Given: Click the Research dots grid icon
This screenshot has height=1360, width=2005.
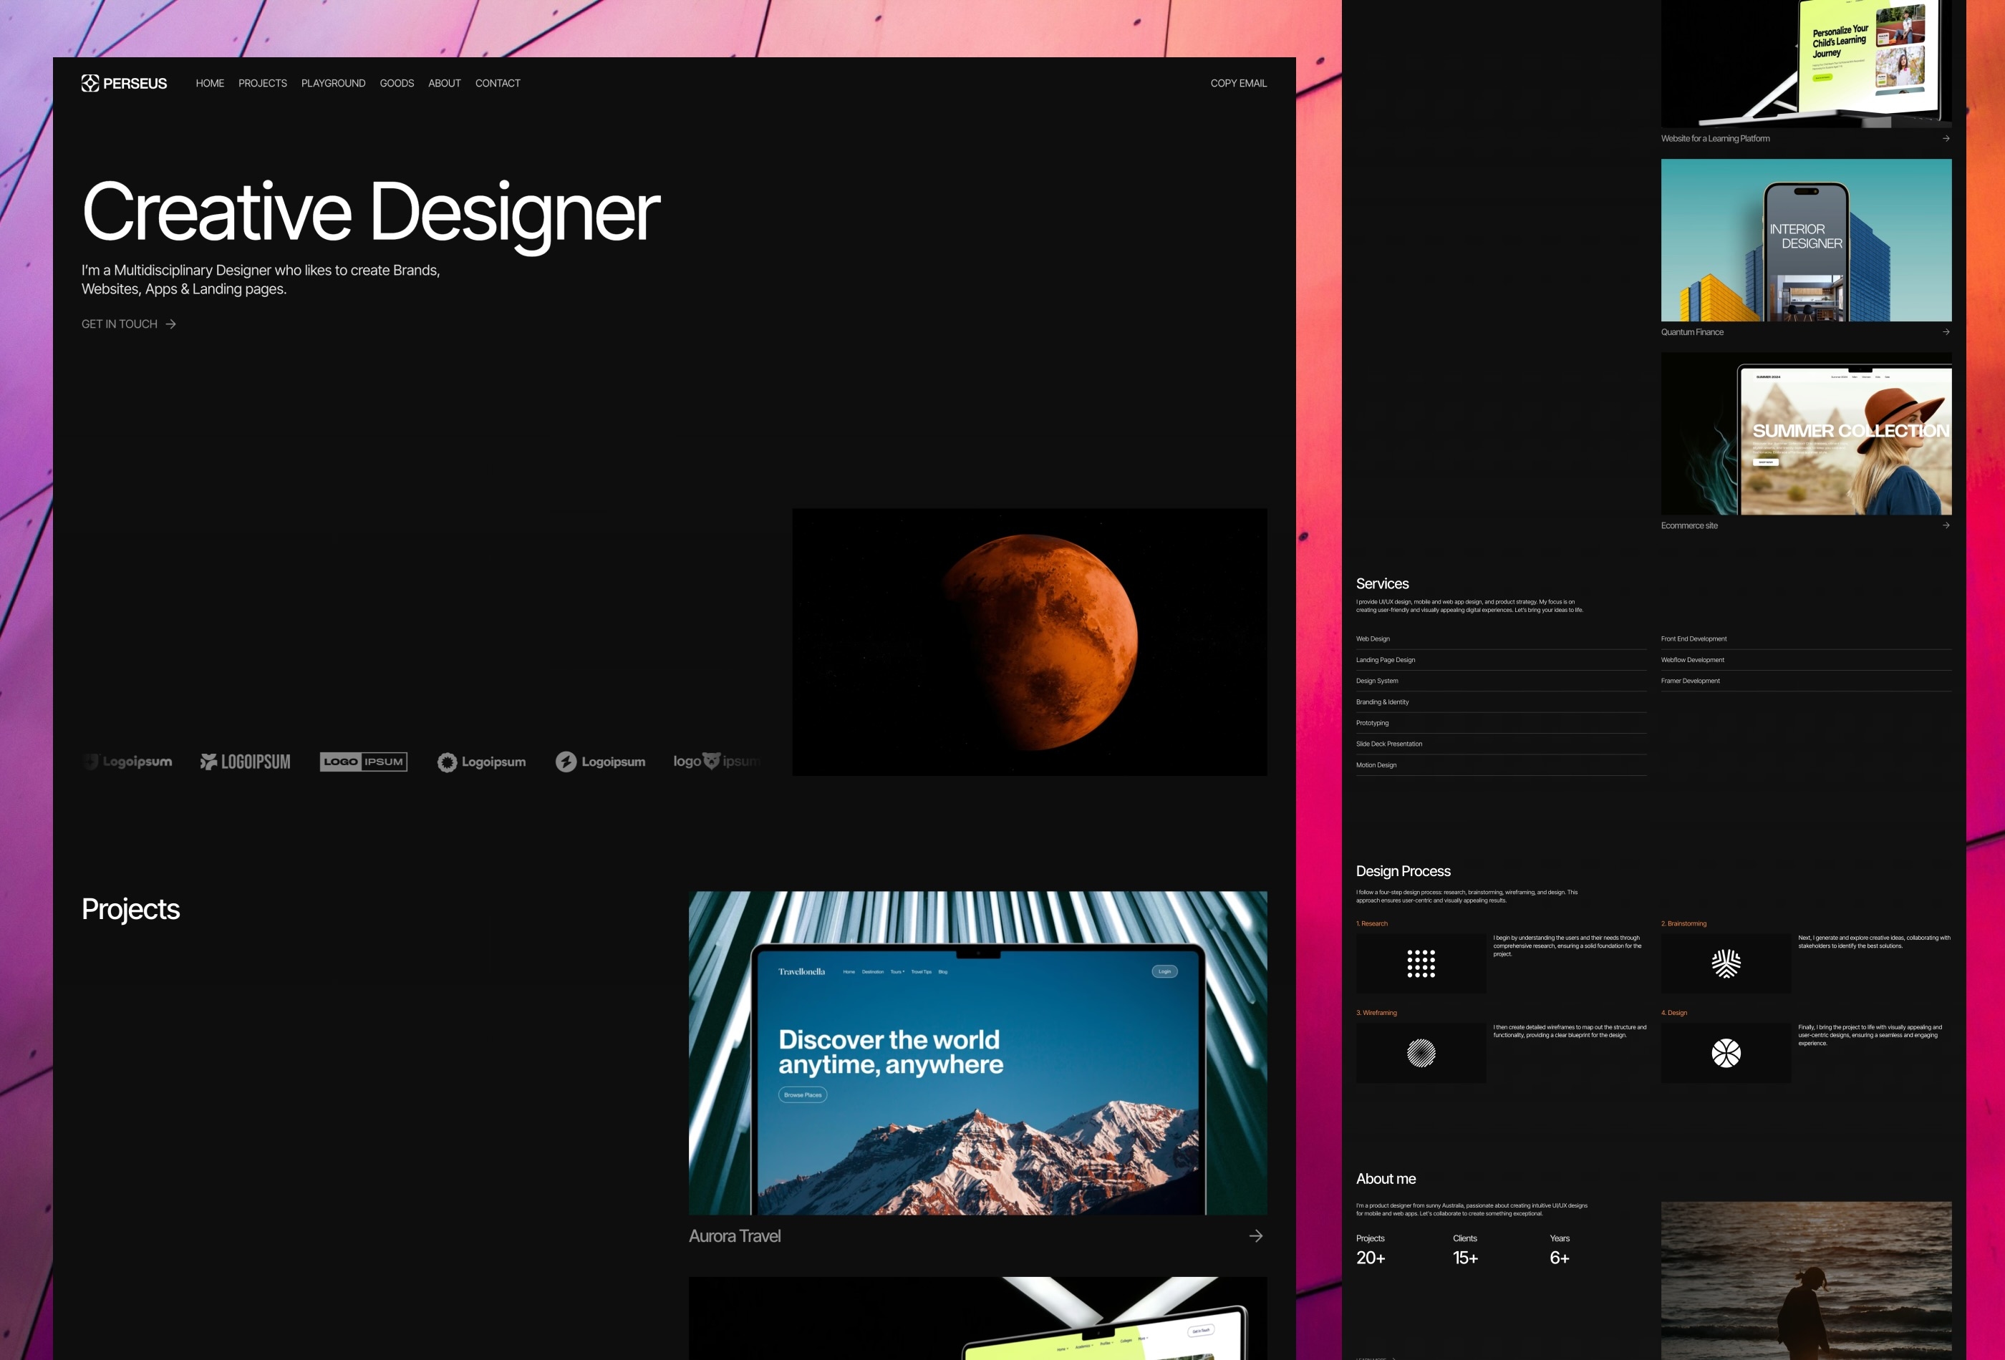Looking at the screenshot, I should [x=1421, y=963].
